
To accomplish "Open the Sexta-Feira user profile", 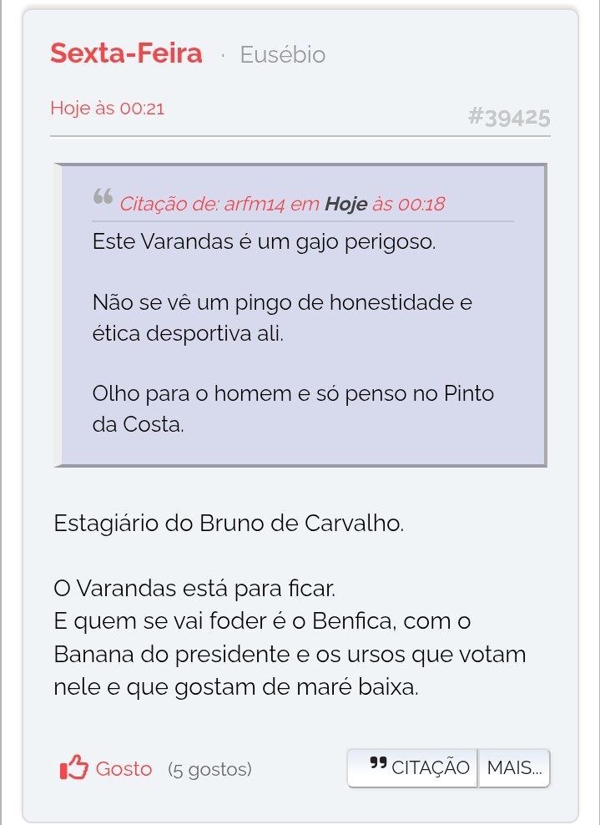I will (126, 54).
